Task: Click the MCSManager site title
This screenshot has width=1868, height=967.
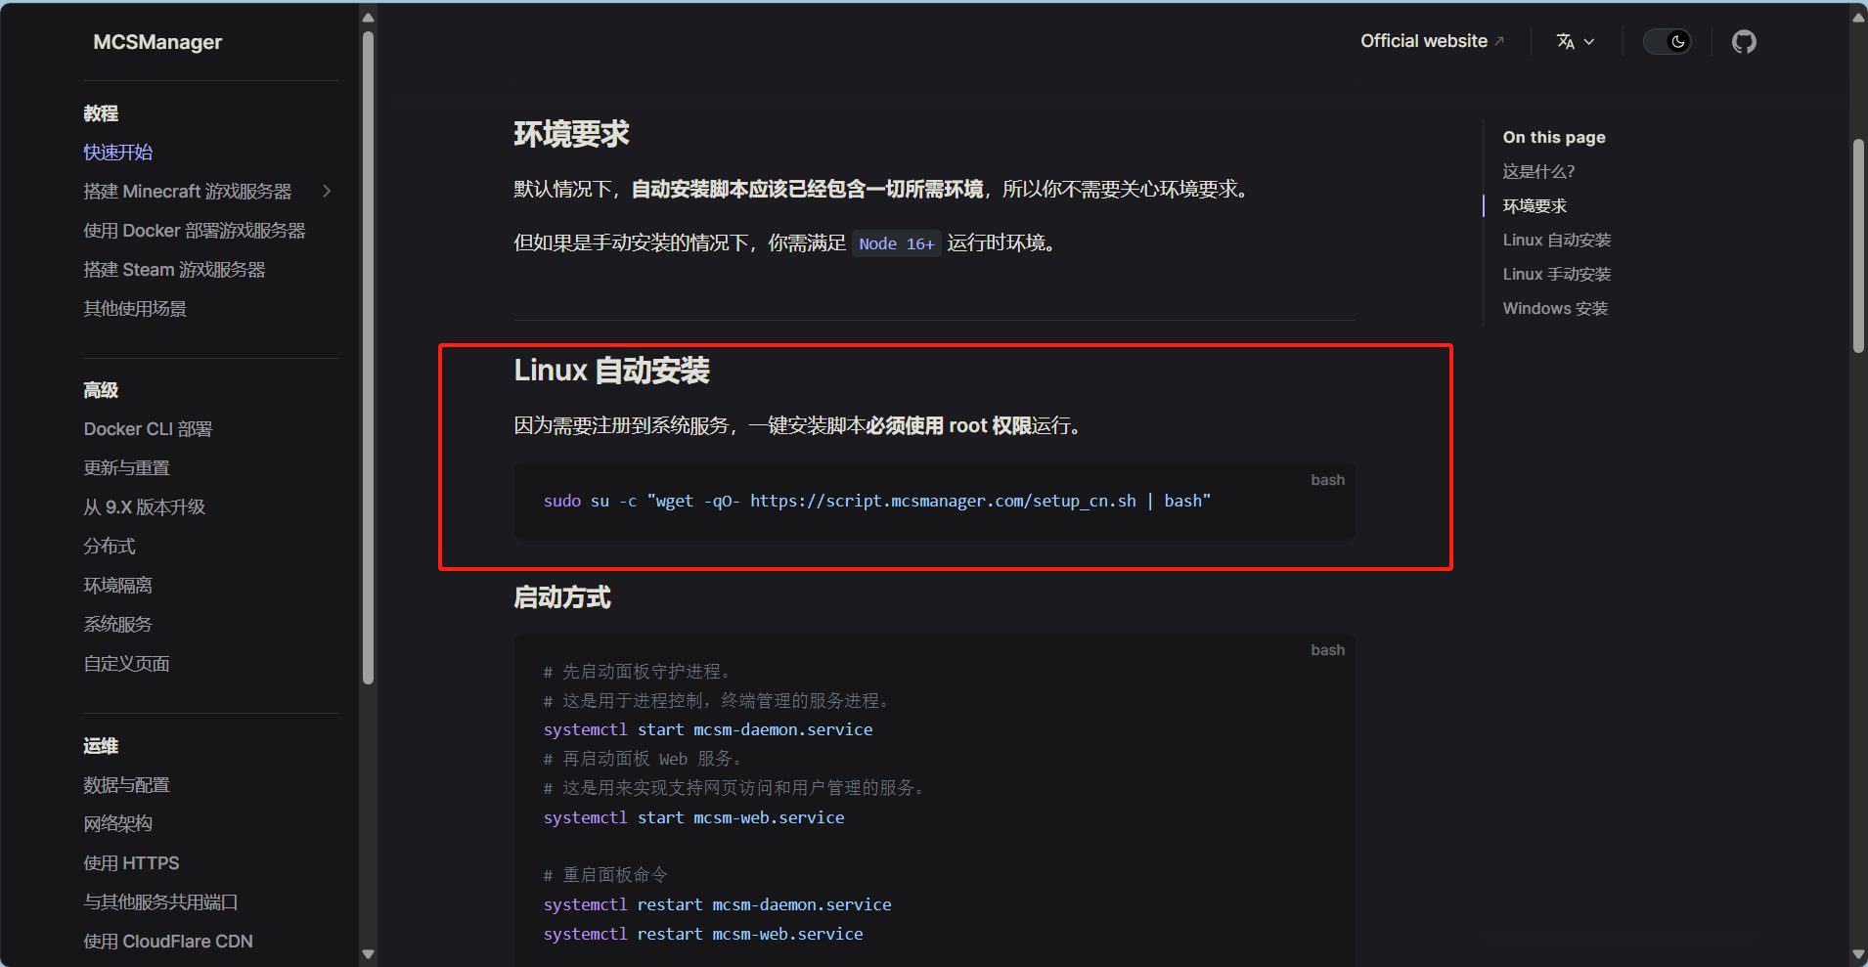Action: point(157,42)
